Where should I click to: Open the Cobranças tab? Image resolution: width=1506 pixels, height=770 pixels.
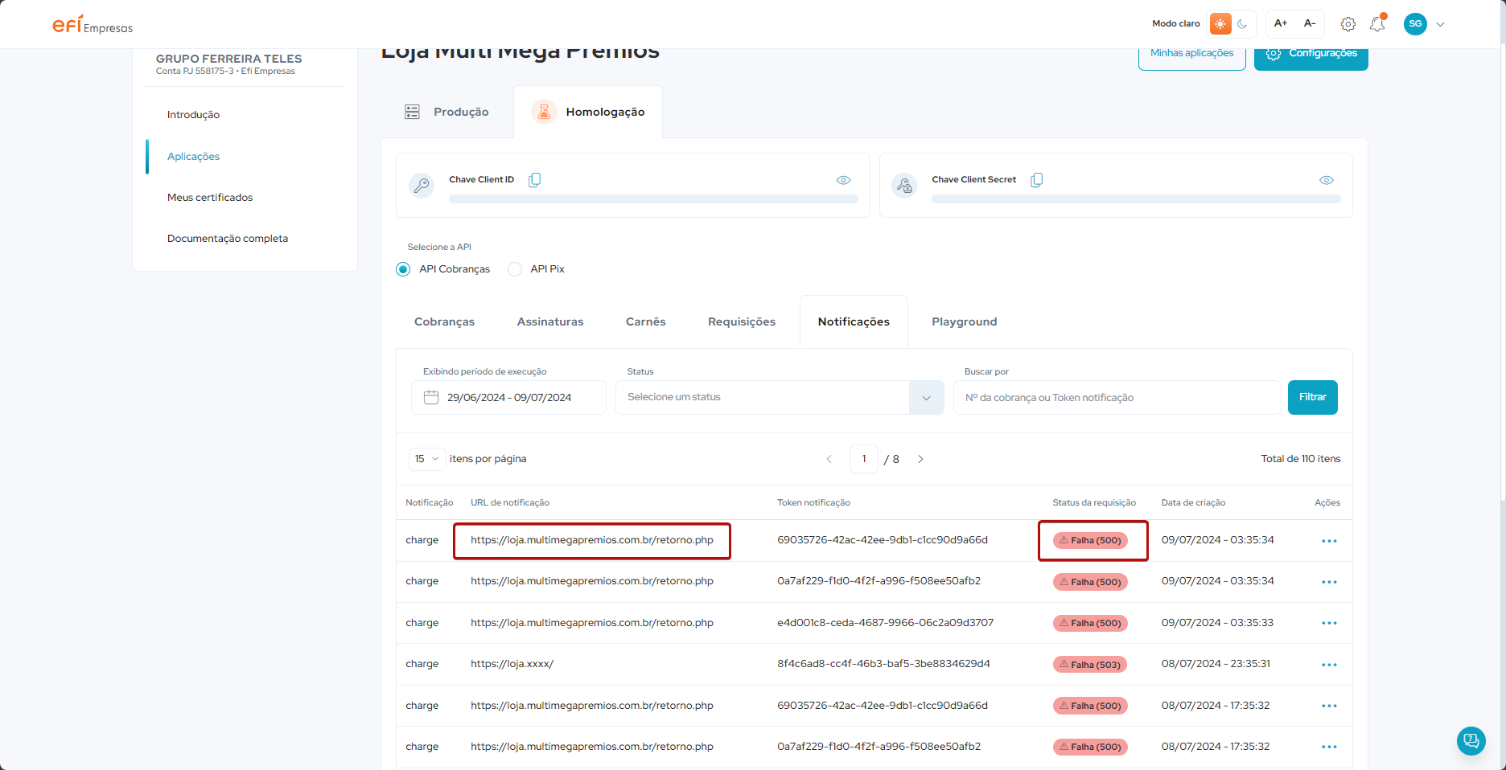444,322
